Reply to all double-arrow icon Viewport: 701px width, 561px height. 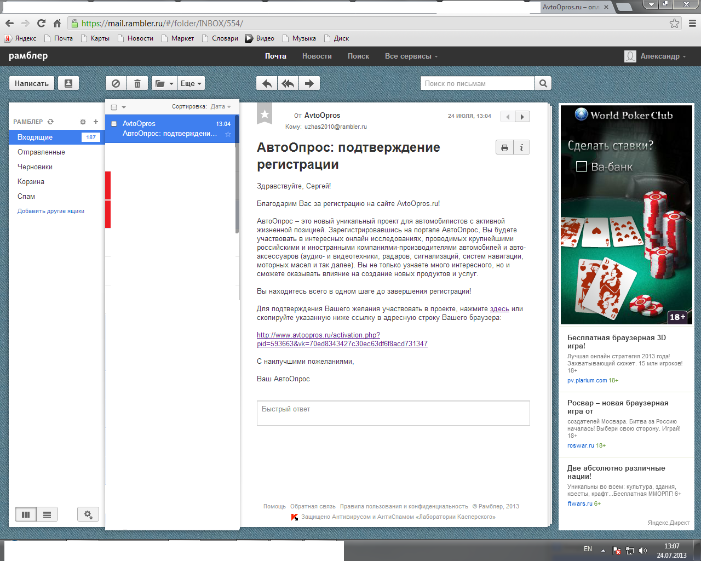288,83
